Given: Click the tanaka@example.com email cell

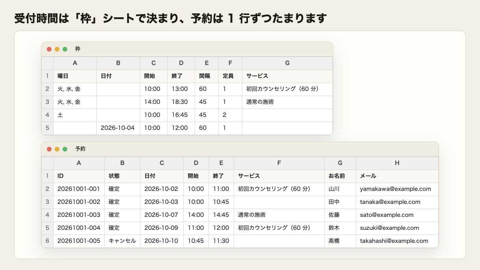Looking at the screenshot, I should tap(397, 202).
